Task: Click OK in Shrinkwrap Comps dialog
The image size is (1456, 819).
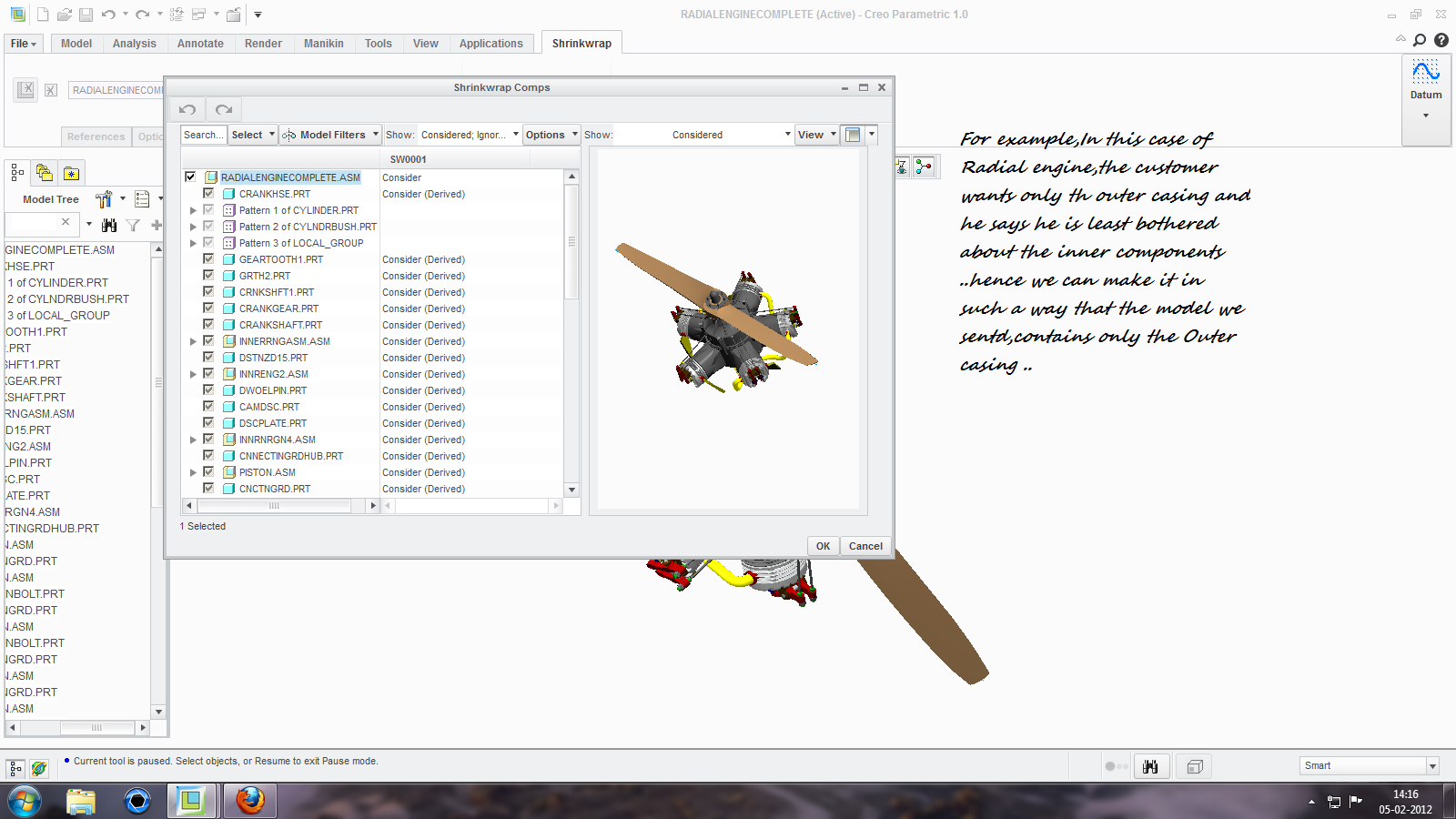Action: tap(823, 546)
